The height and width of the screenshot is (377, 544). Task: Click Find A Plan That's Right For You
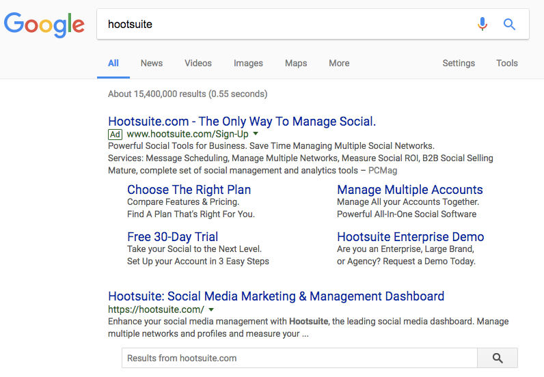pyautogui.click(x=191, y=214)
